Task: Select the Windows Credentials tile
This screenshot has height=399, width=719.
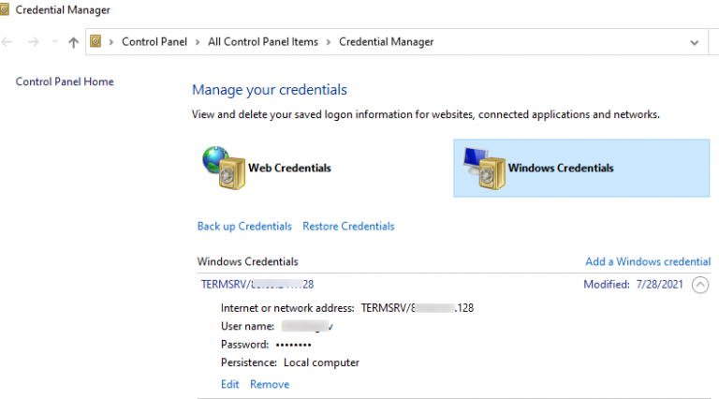Action: click(581, 169)
